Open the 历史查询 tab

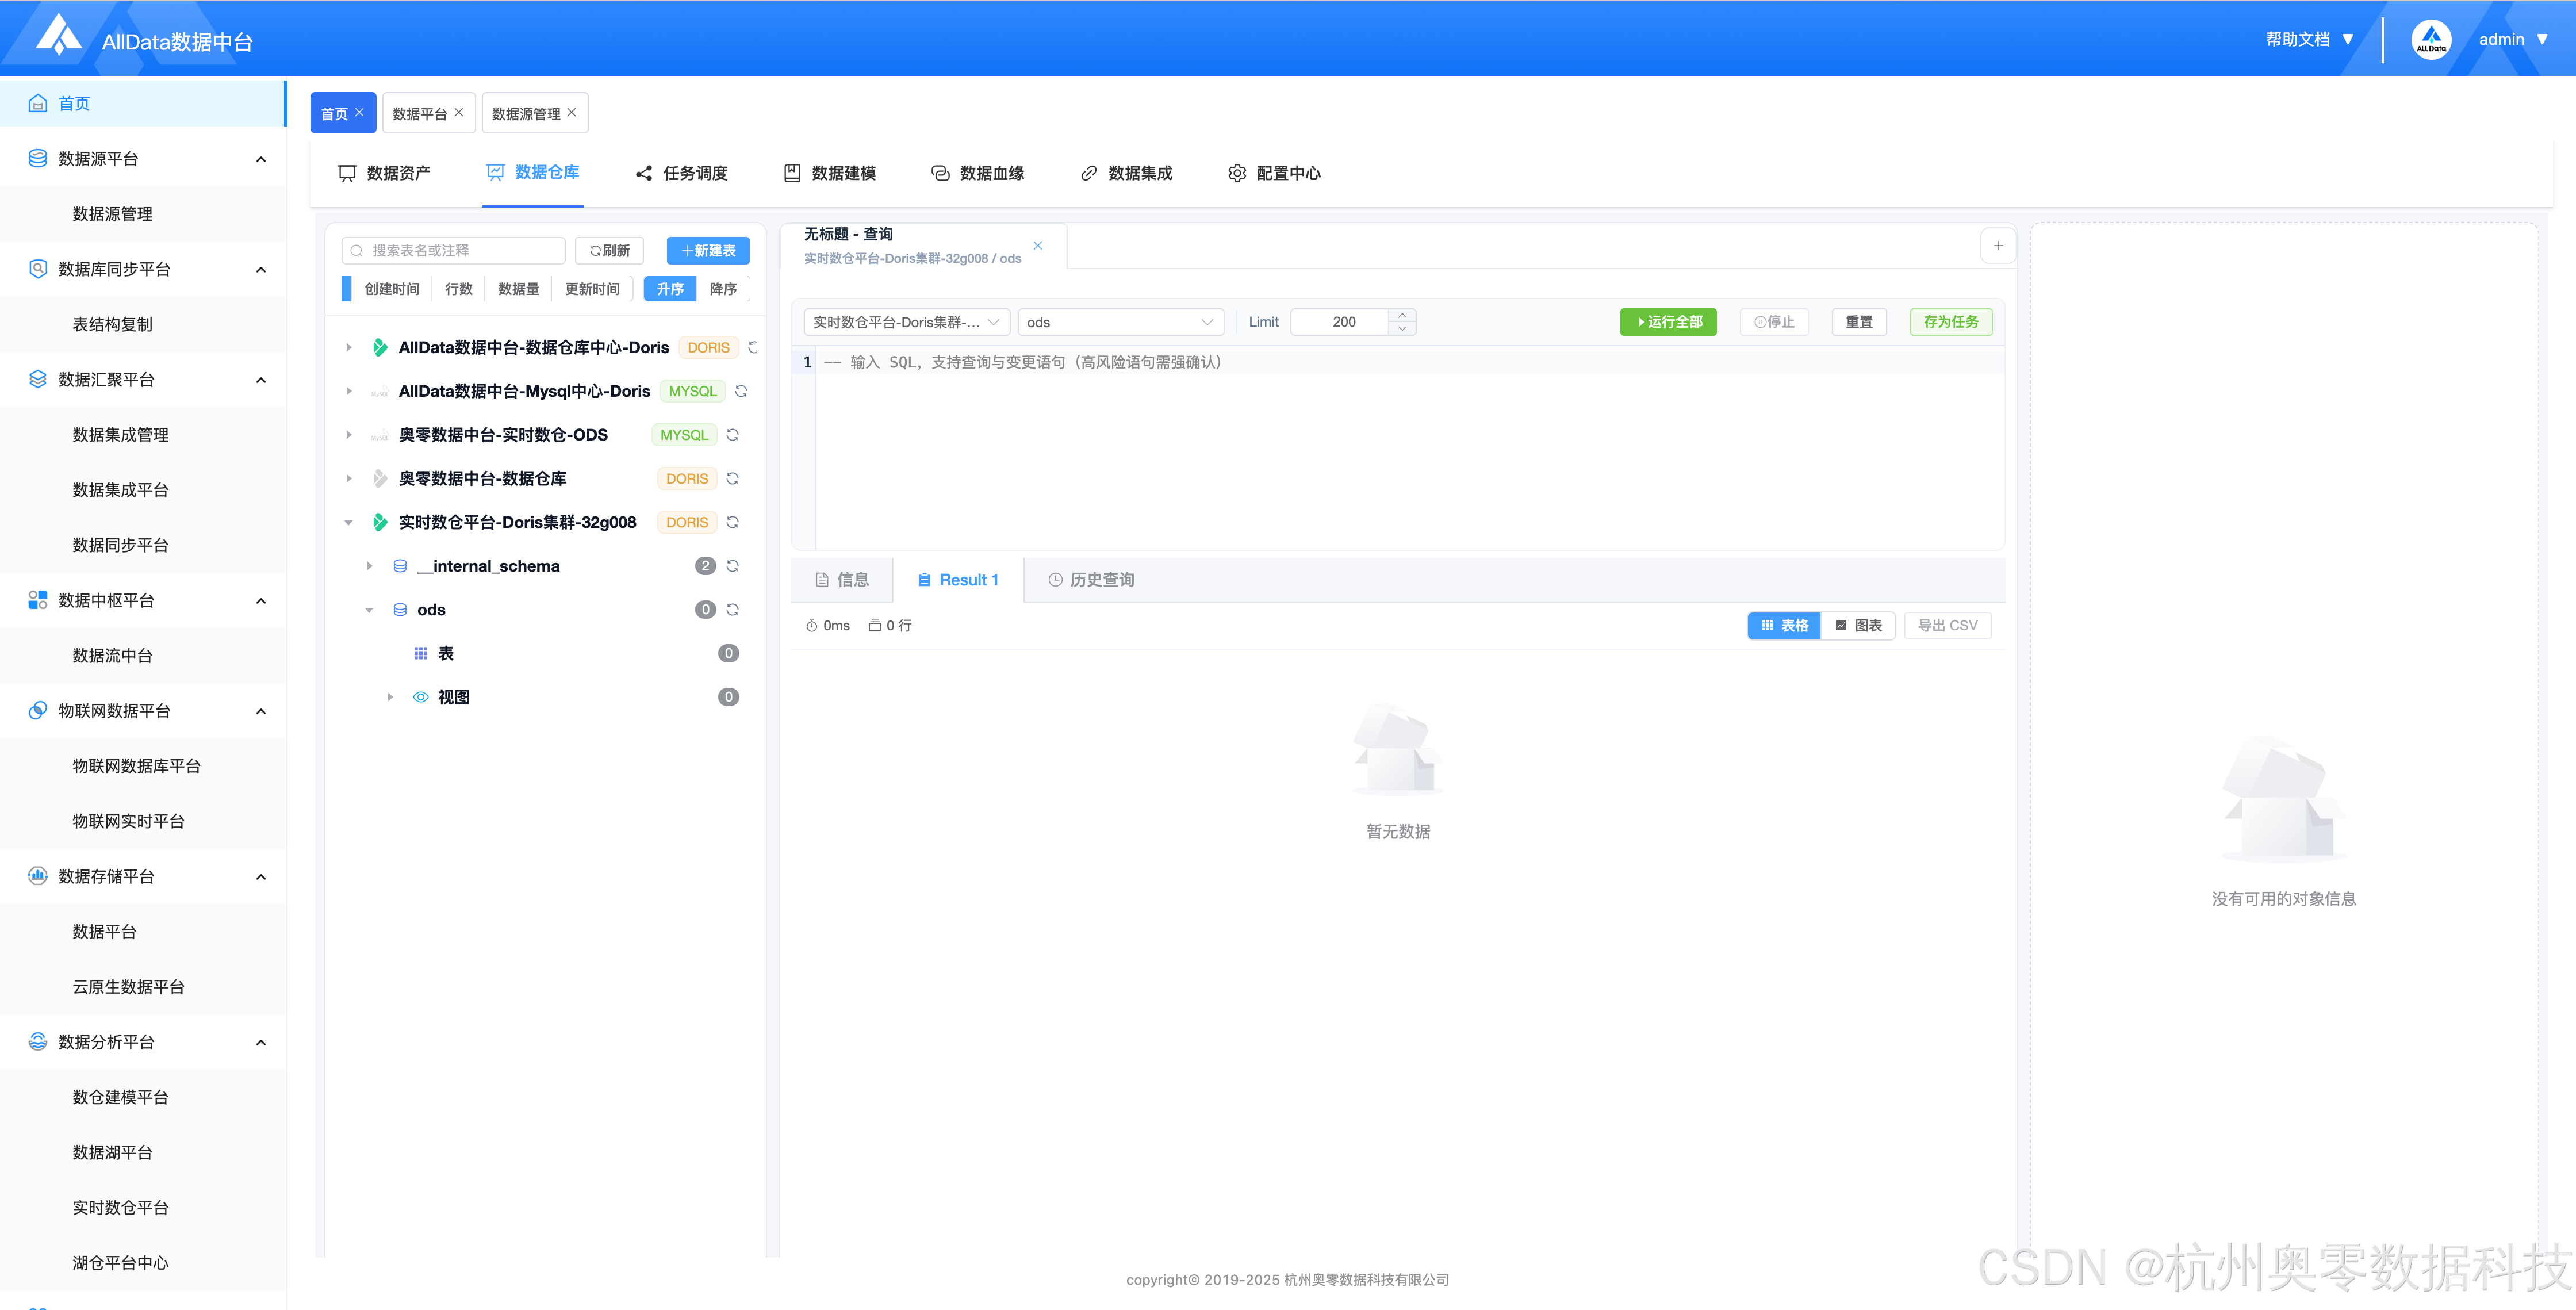[x=1091, y=580]
